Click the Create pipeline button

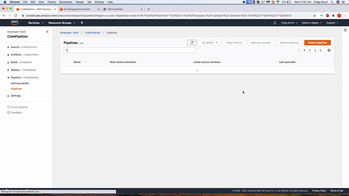(317, 43)
